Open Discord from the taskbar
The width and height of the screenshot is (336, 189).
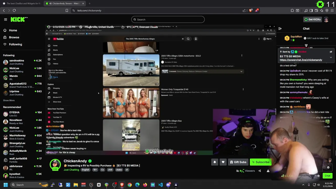click(x=168, y=185)
